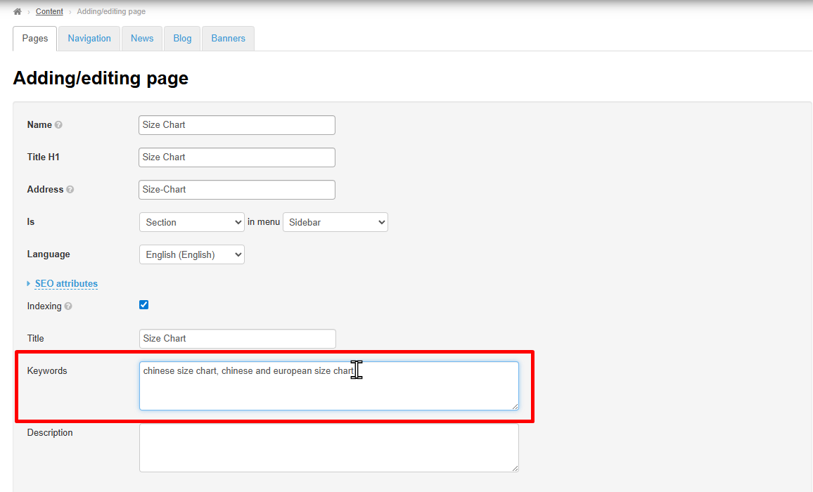Viewport: 813px width, 492px height.
Task: Open the Language dropdown
Action: tap(191, 254)
